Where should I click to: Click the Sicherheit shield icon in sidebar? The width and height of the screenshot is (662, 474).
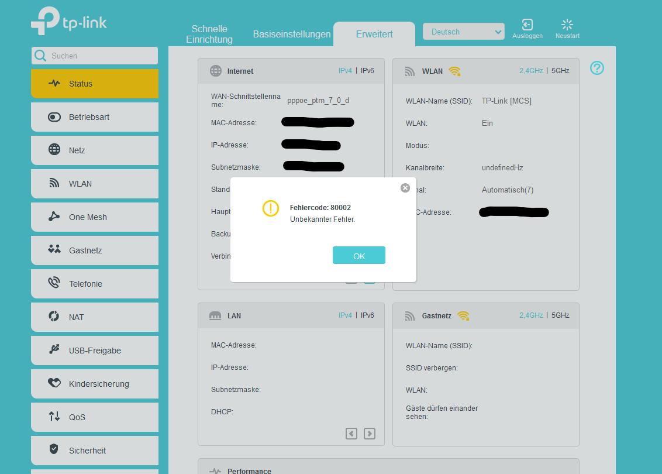coord(54,449)
